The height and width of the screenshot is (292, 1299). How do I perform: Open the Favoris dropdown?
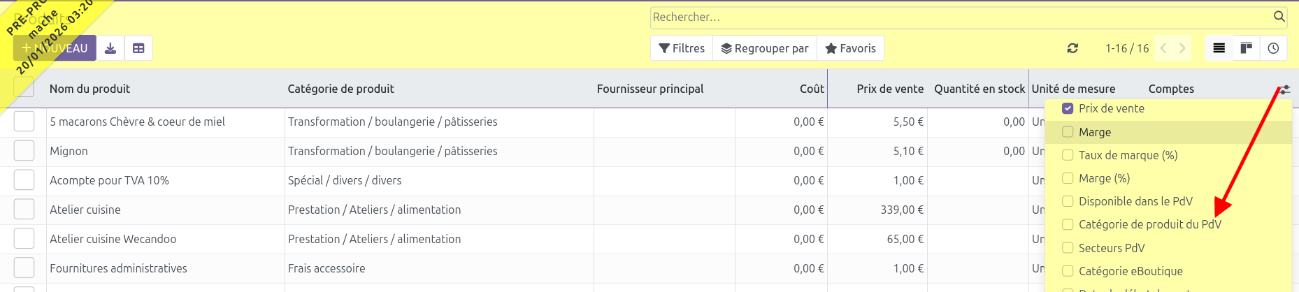pyautogui.click(x=850, y=48)
